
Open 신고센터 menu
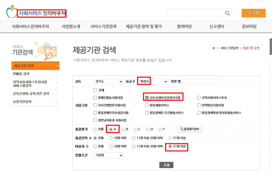(x=217, y=26)
